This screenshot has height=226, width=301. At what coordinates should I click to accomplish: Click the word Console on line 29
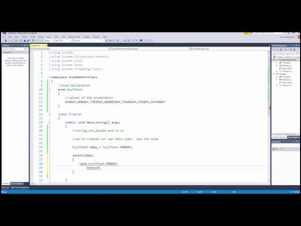point(93,168)
